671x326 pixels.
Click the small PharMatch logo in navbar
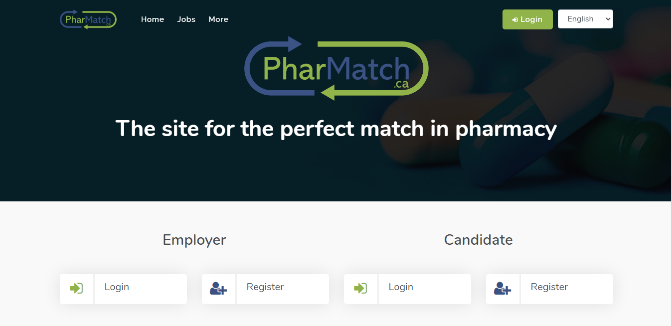coord(88,19)
